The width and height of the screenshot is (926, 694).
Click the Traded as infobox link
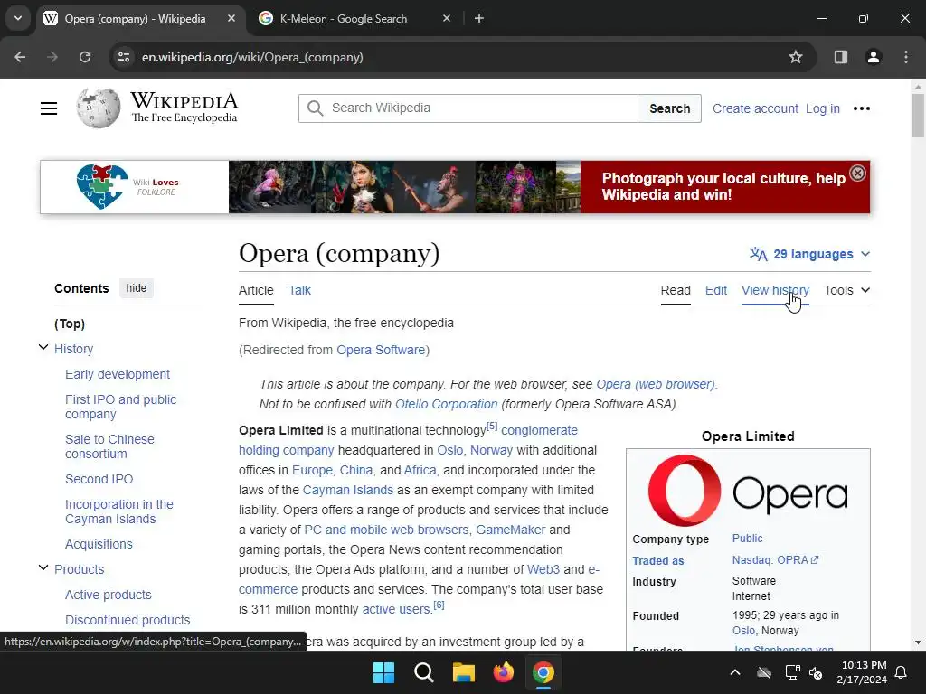tap(658, 560)
